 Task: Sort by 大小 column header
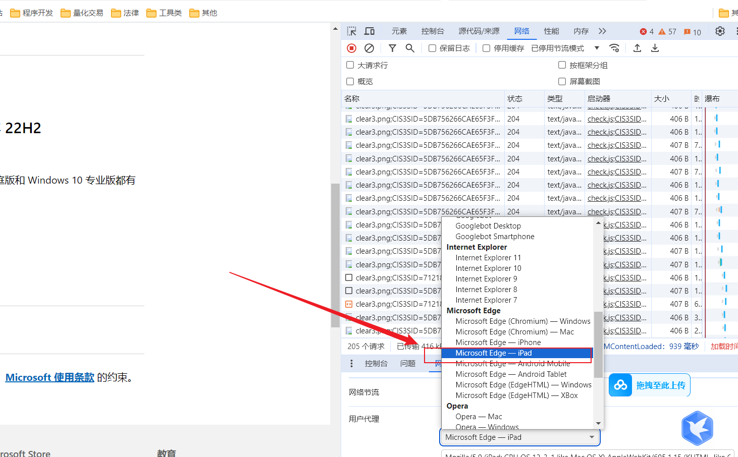click(x=671, y=98)
